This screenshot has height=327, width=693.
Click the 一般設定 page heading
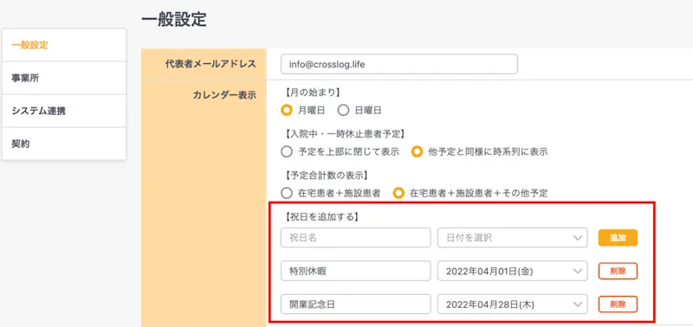[x=174, y=20]
